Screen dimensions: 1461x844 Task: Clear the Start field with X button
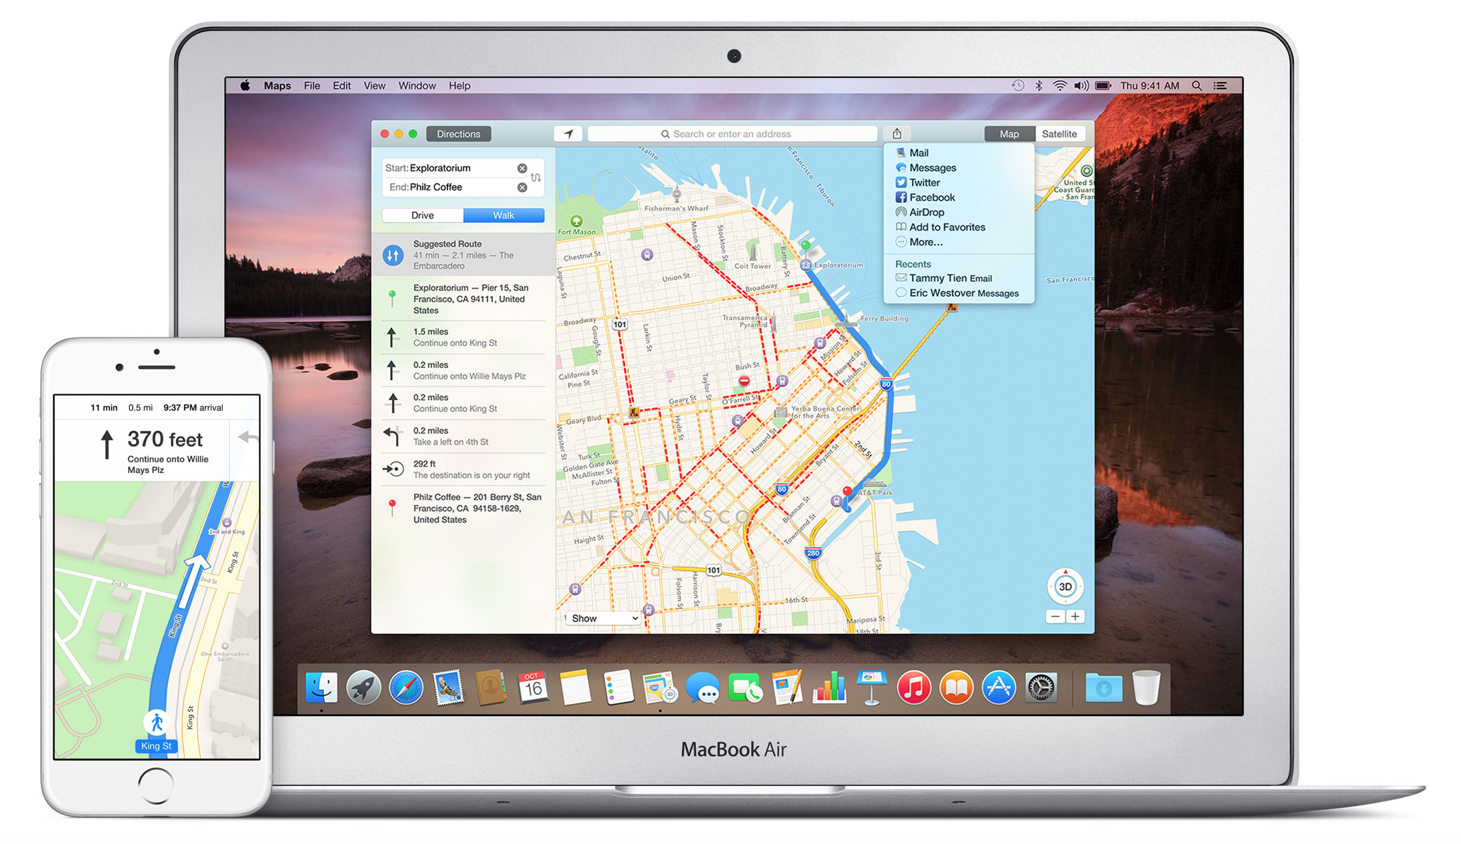(523, 167)
